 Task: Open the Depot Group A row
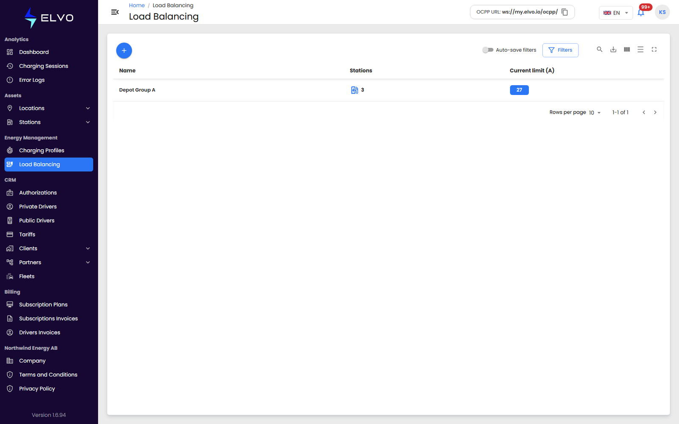[x=388, y=90]
